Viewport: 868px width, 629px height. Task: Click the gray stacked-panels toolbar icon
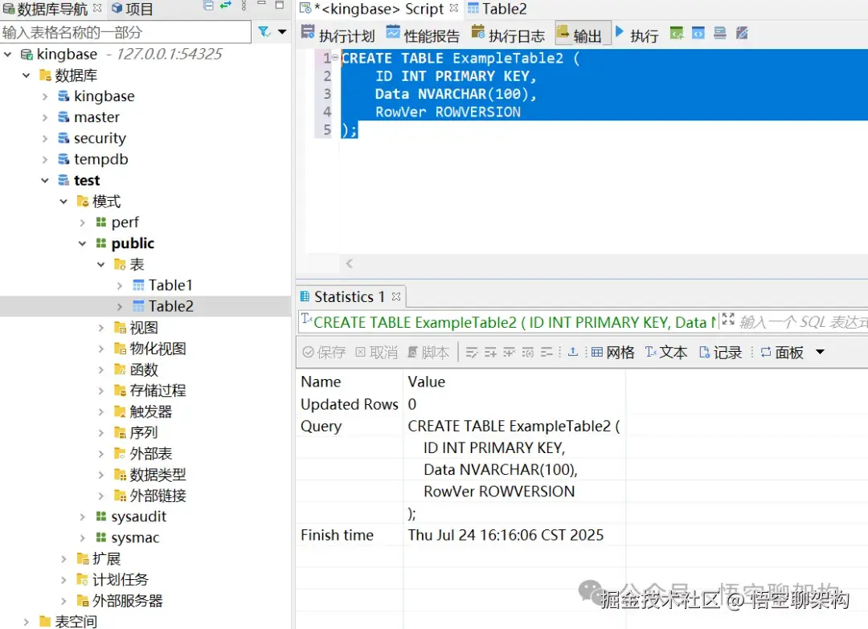(719, 33)
